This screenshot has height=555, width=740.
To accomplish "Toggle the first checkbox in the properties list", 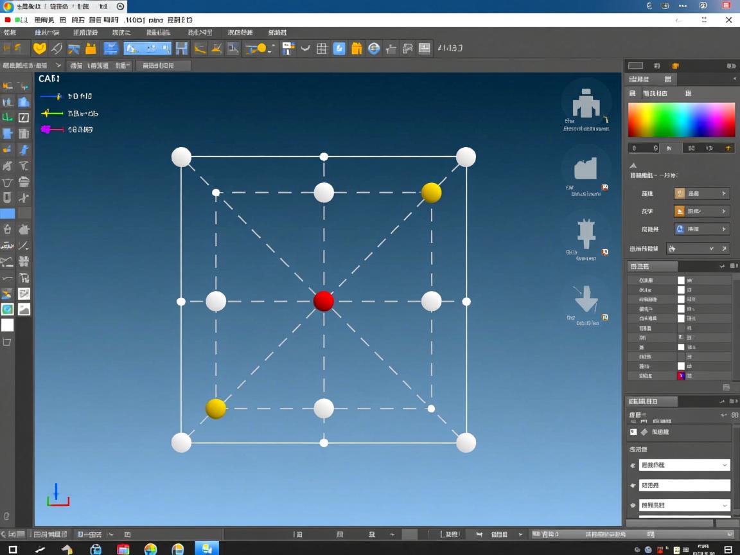I will click(681, 281).
